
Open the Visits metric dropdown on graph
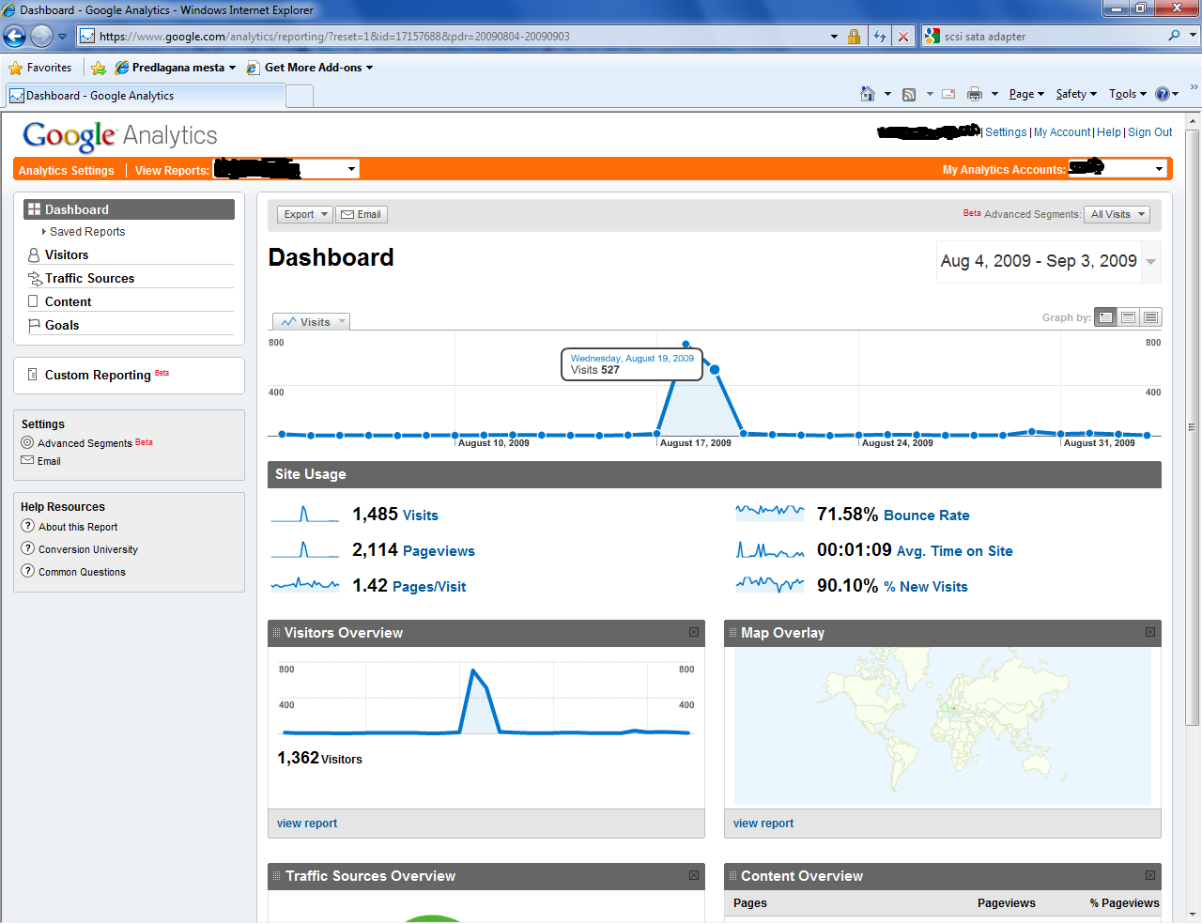[311, 322]
